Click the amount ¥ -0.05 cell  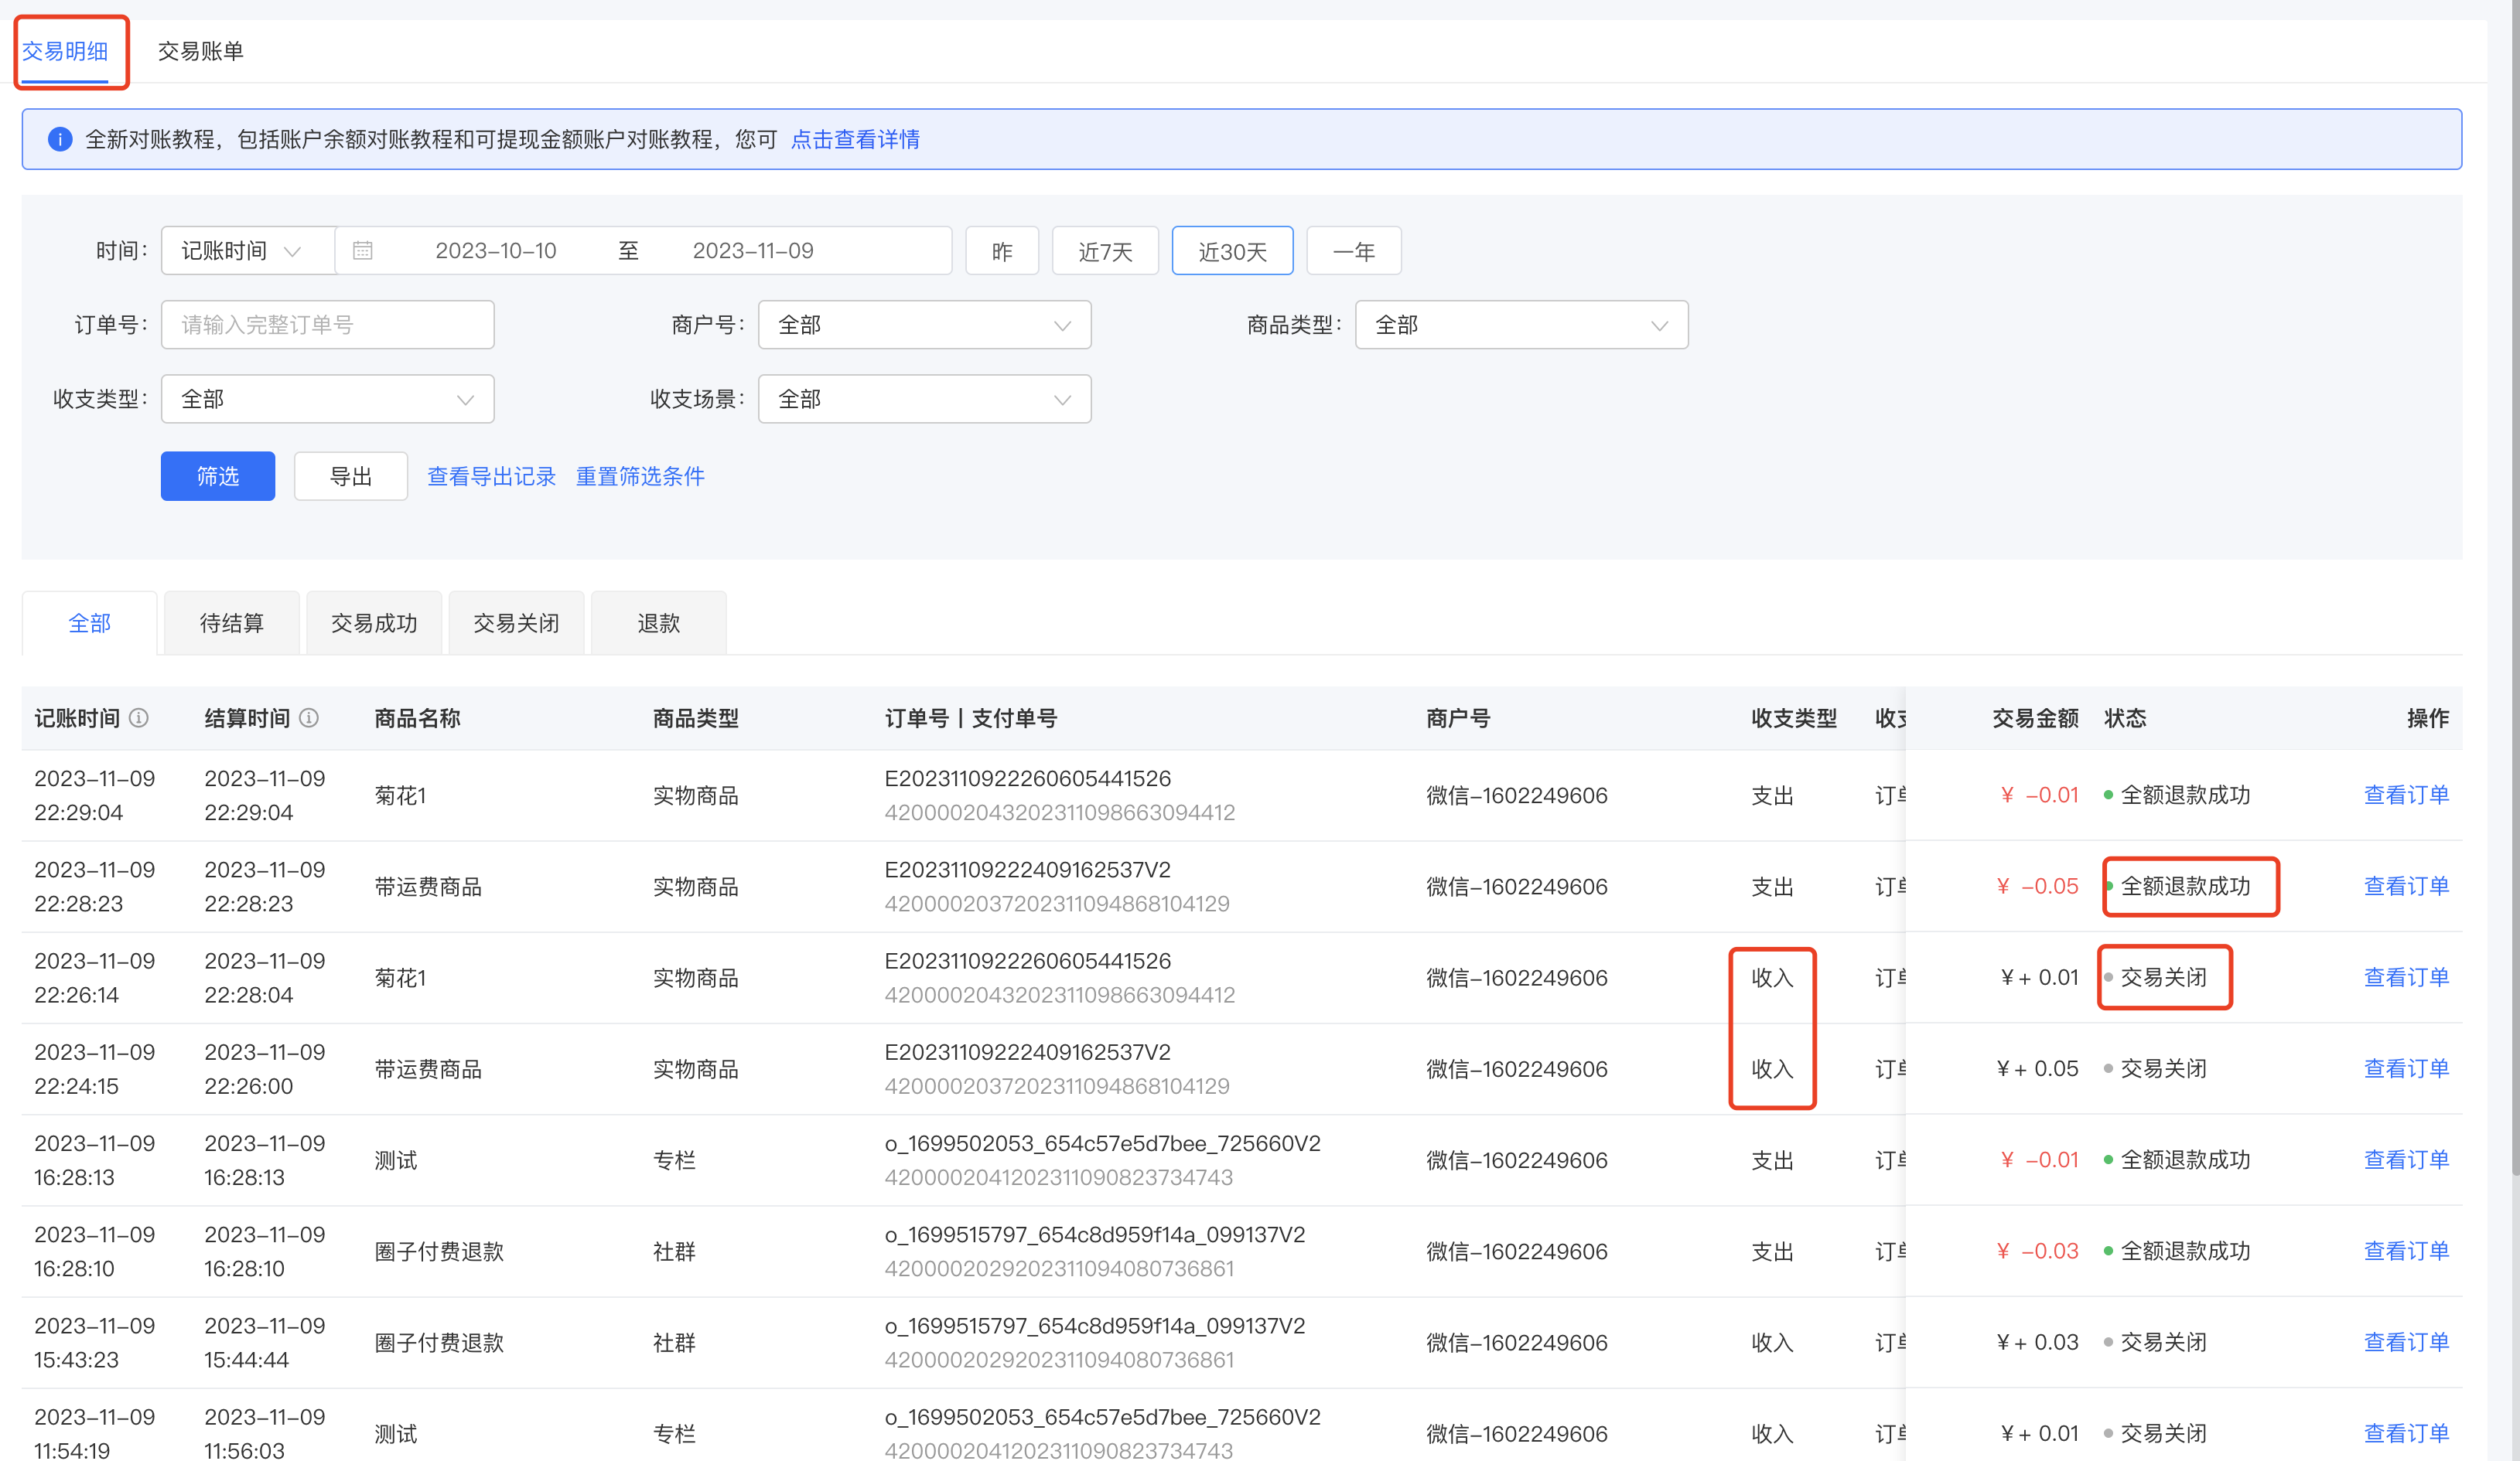pyautogui.click(x=2037, y=887)
